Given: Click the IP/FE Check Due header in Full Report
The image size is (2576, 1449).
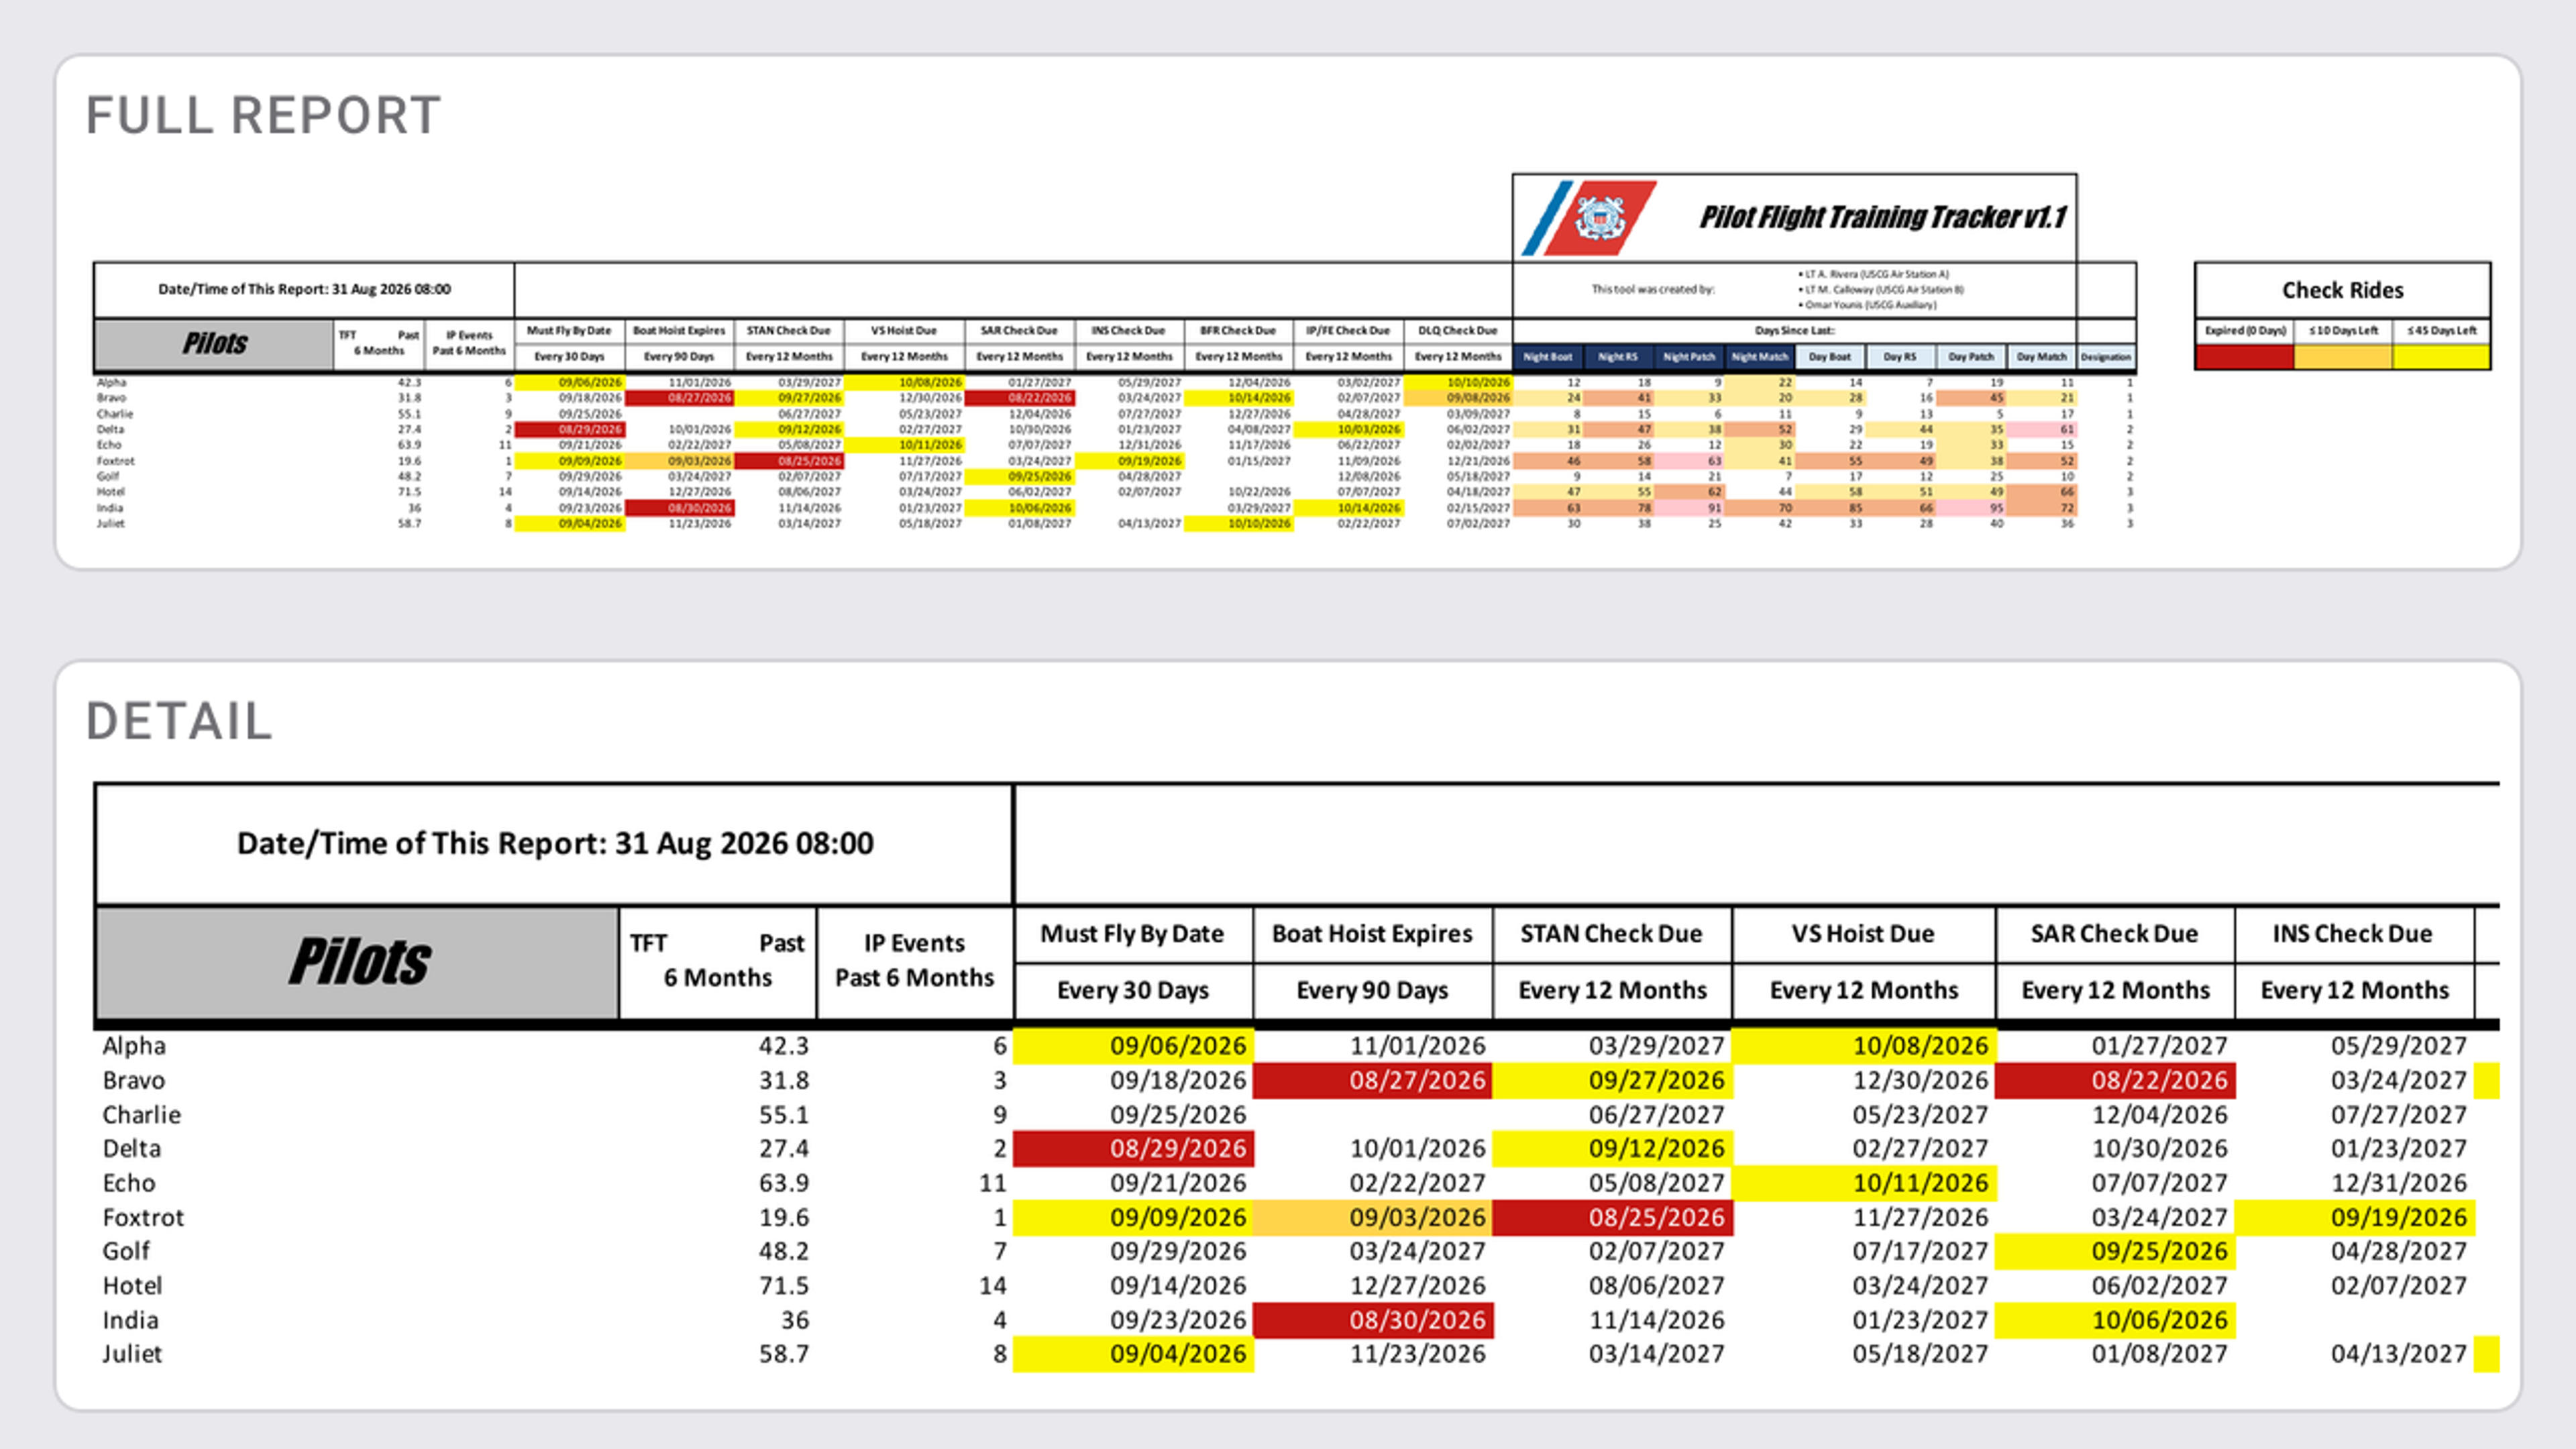Looking at the screenshot, I should coord(1348,331).
